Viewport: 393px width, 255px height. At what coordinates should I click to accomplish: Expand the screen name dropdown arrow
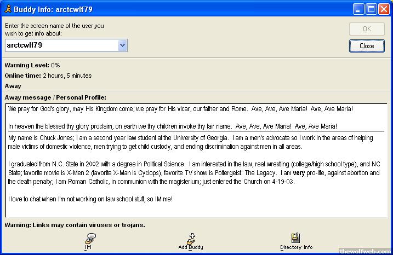pos(123,45)
